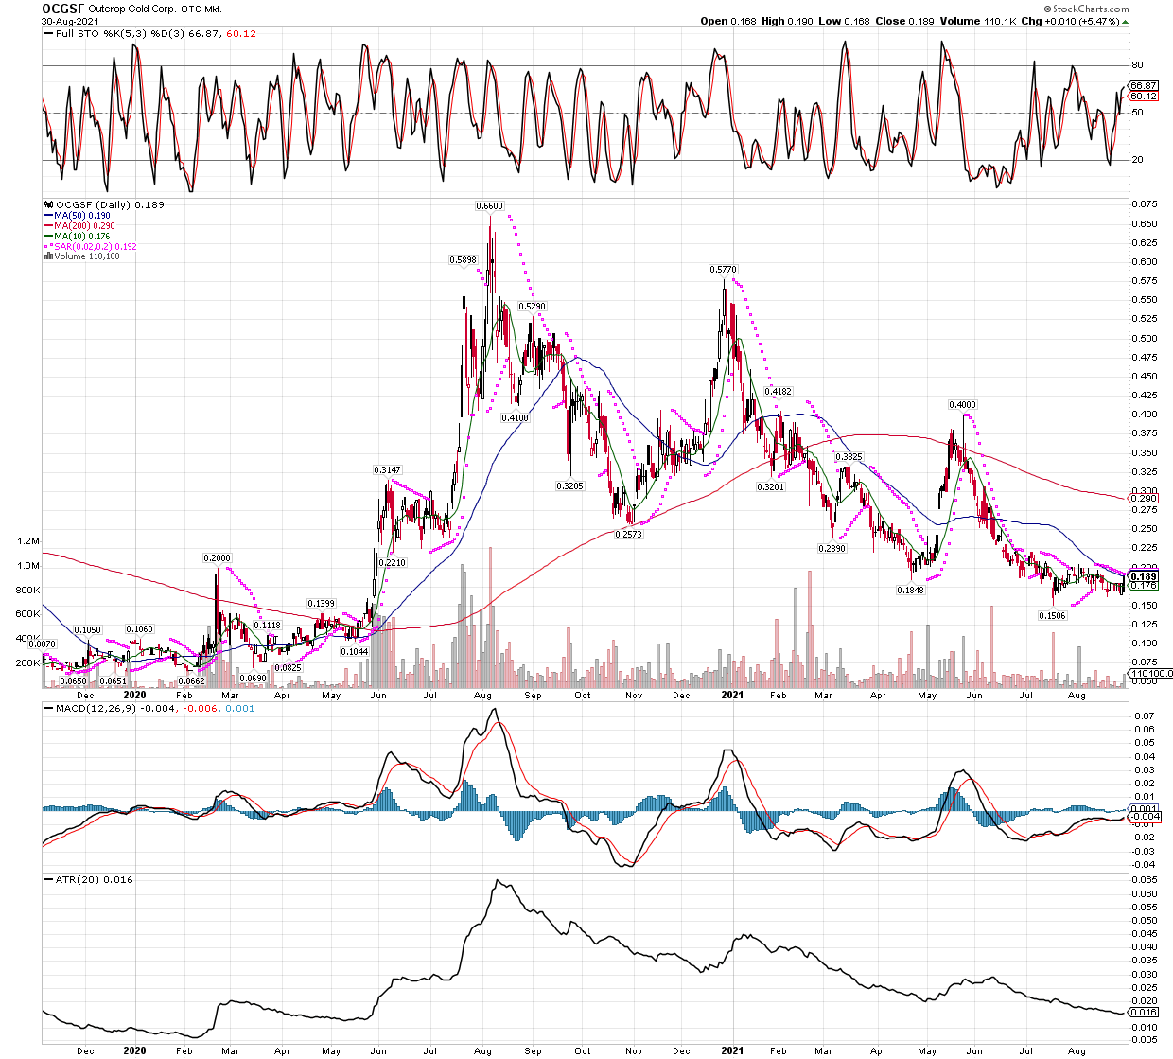Select the 0.3325 price annotation
Image resolution: width=1173 pixels, height=1059 pixels.
coord(849,457)
